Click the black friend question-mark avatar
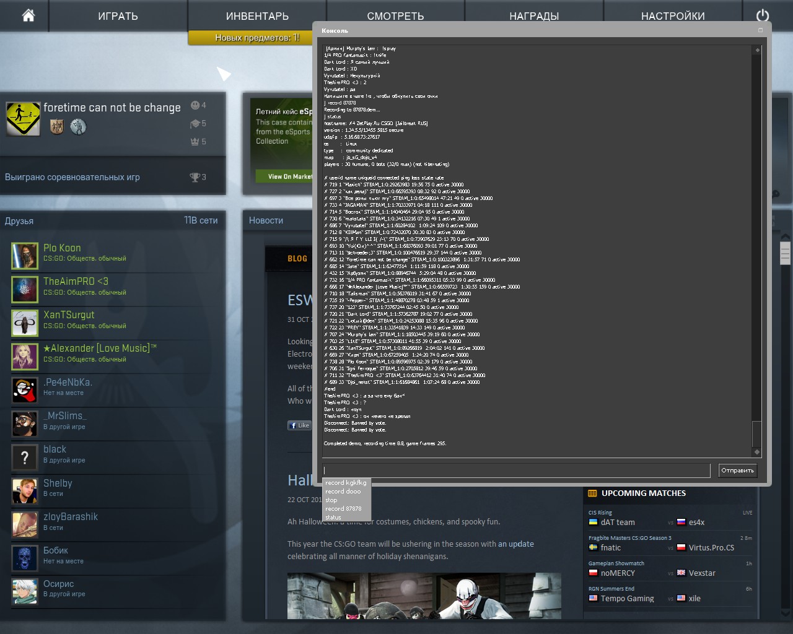The image size is (793, 634). point(25,458)
